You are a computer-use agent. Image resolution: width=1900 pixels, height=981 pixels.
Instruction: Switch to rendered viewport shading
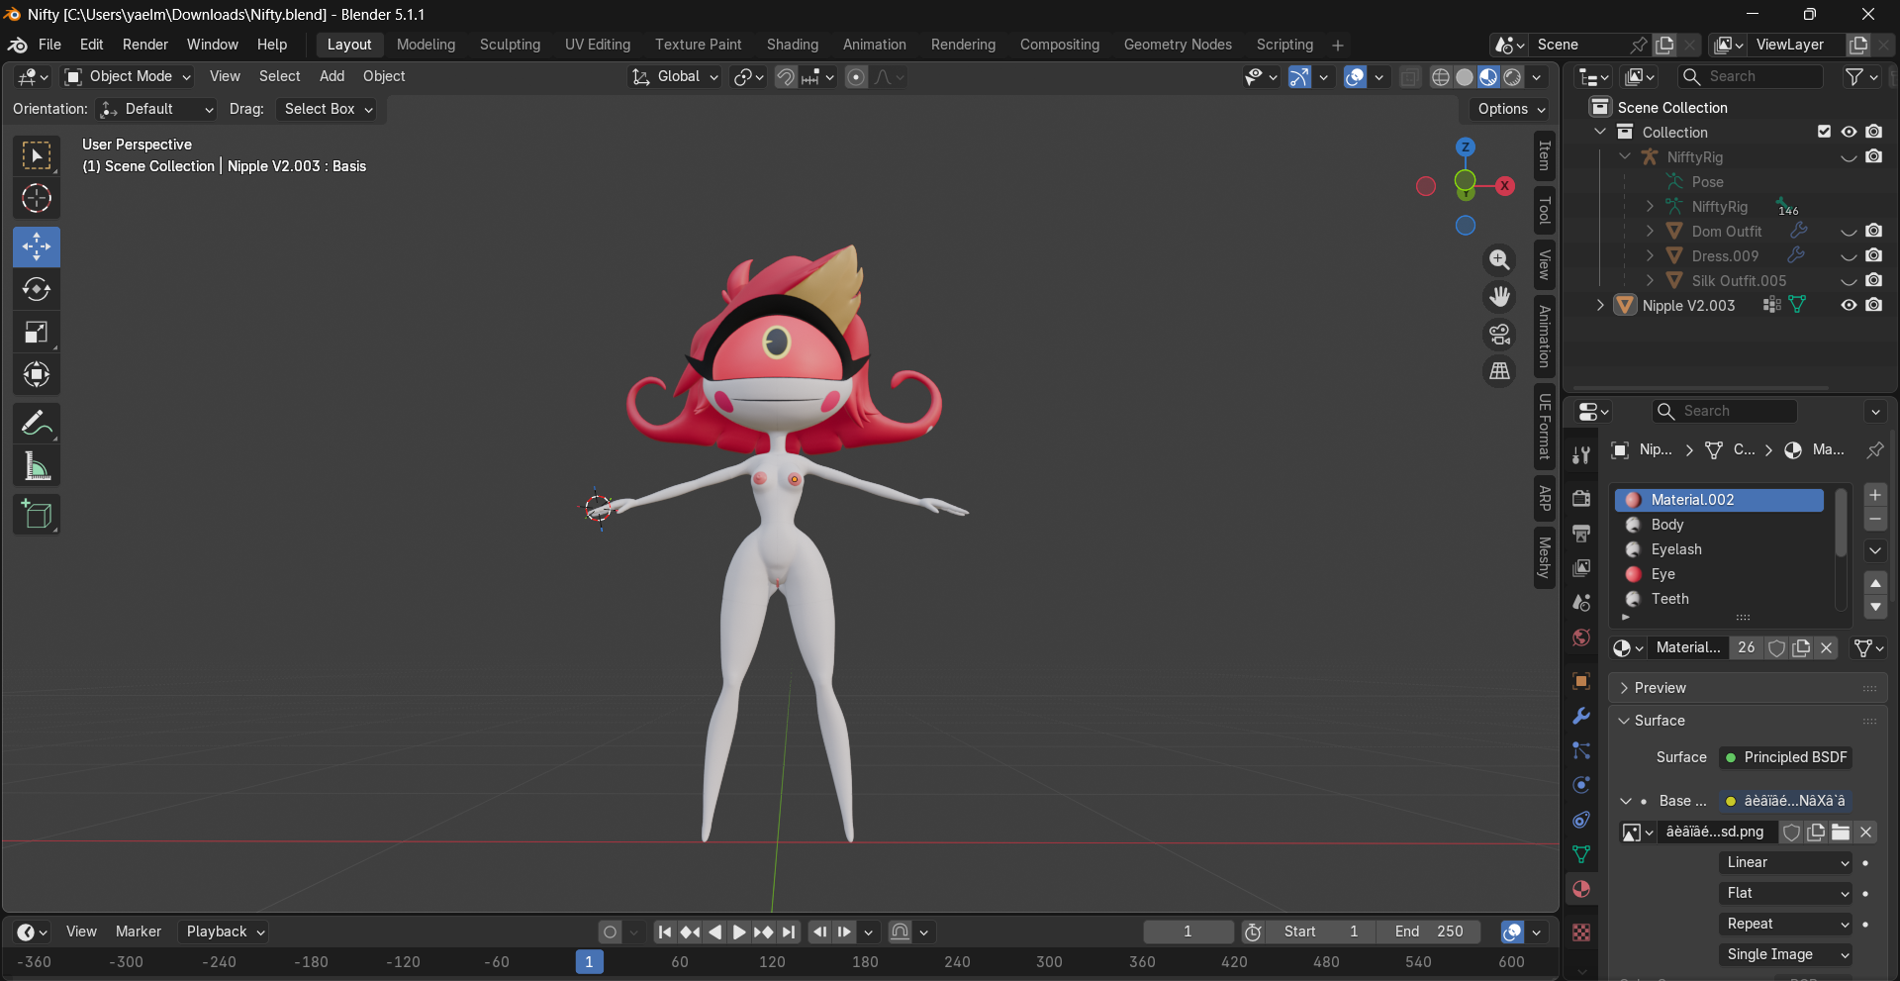pyautogui.click(x=1512, y=77)
